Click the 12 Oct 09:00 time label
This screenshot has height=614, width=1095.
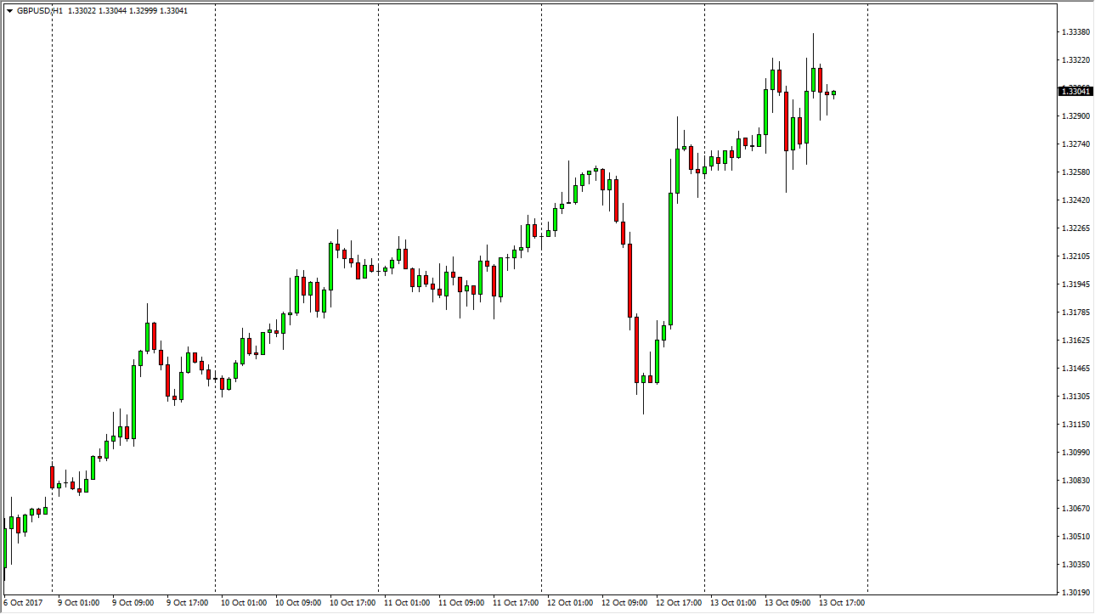(x=623, y=603)
